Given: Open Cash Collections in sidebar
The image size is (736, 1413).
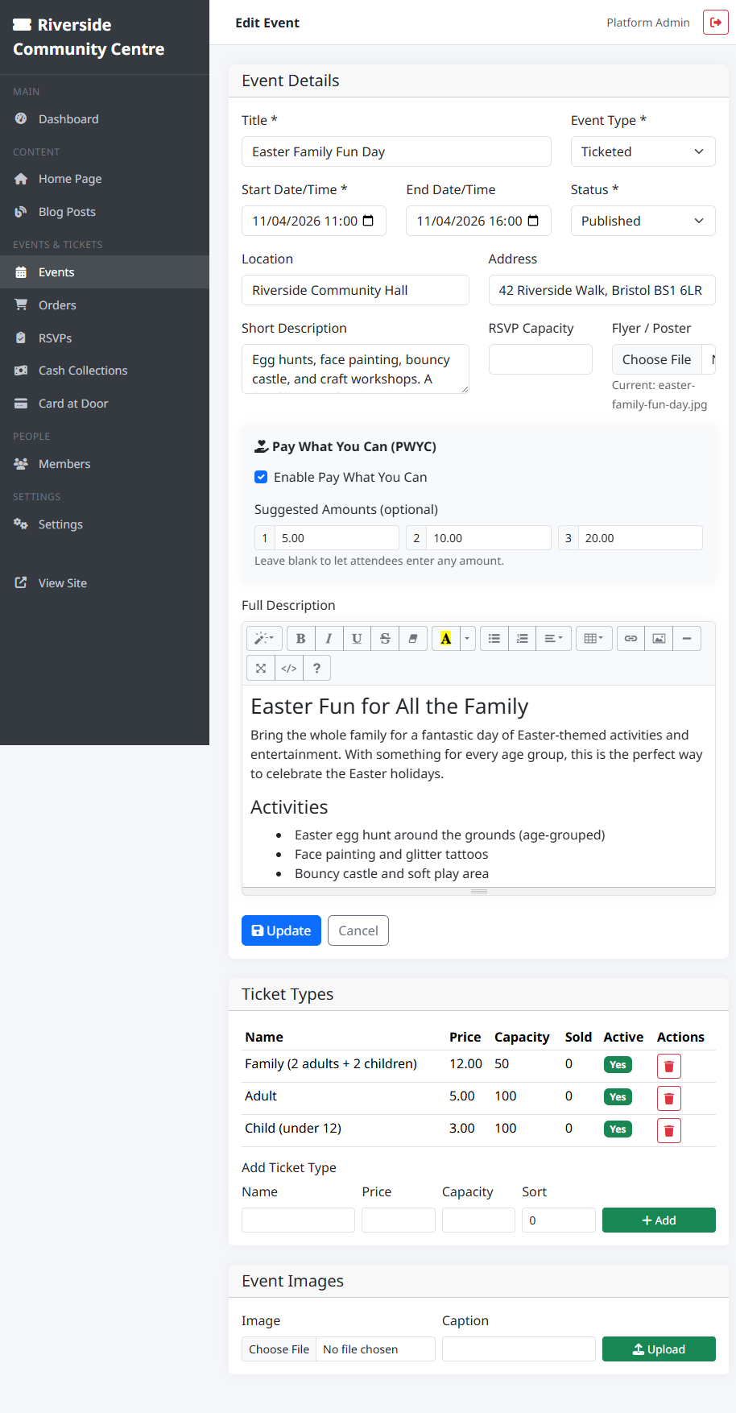Looking at the screenshot, I should pyautogui.click(x=105, y=371).
